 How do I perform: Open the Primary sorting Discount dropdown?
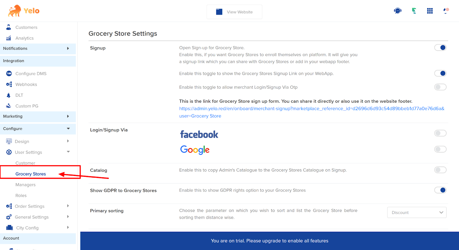[417, 213]
